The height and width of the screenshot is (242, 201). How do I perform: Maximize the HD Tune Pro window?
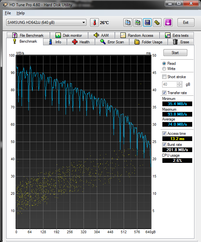coord(179,4)
